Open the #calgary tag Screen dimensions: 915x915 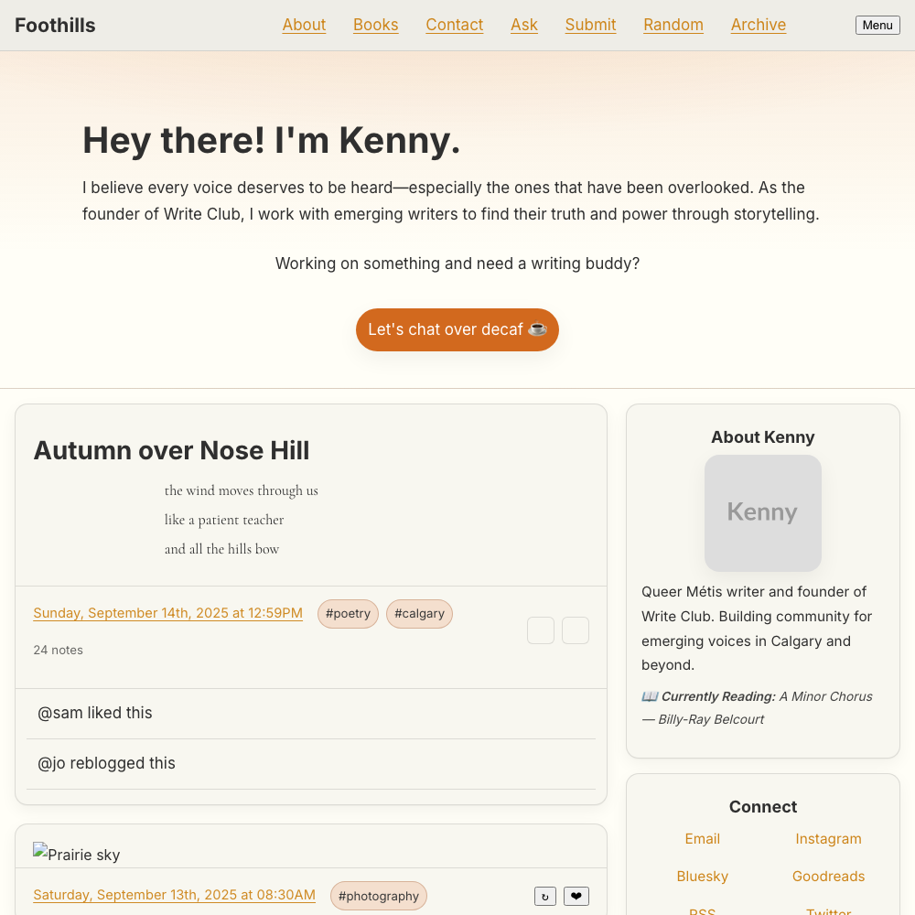tap(419, 614)
